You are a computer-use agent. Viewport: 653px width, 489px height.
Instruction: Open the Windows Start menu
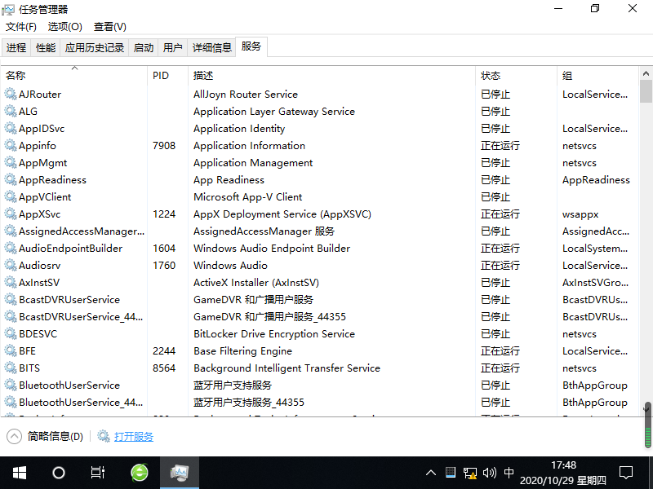pyautogui.click(x=19, y=472)
